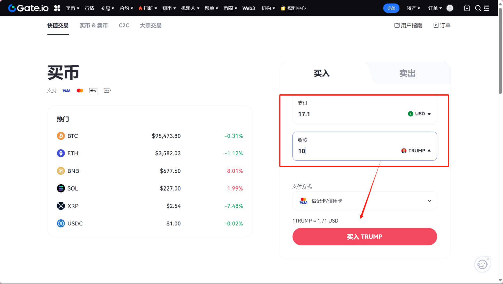Open the apps grid icon

tap(57, 8)
